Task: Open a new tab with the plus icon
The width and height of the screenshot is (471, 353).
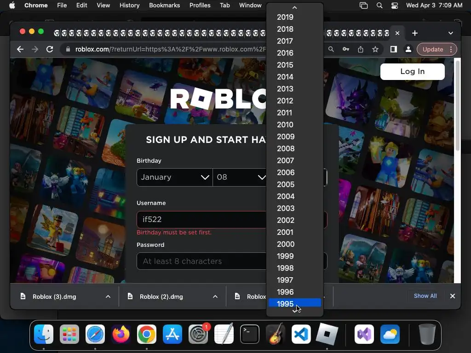Action: point(415,33)
